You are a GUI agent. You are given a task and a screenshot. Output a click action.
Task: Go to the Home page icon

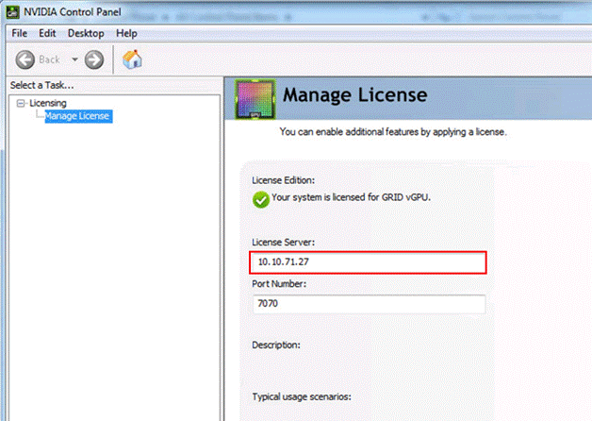click(x=132, y=59)
